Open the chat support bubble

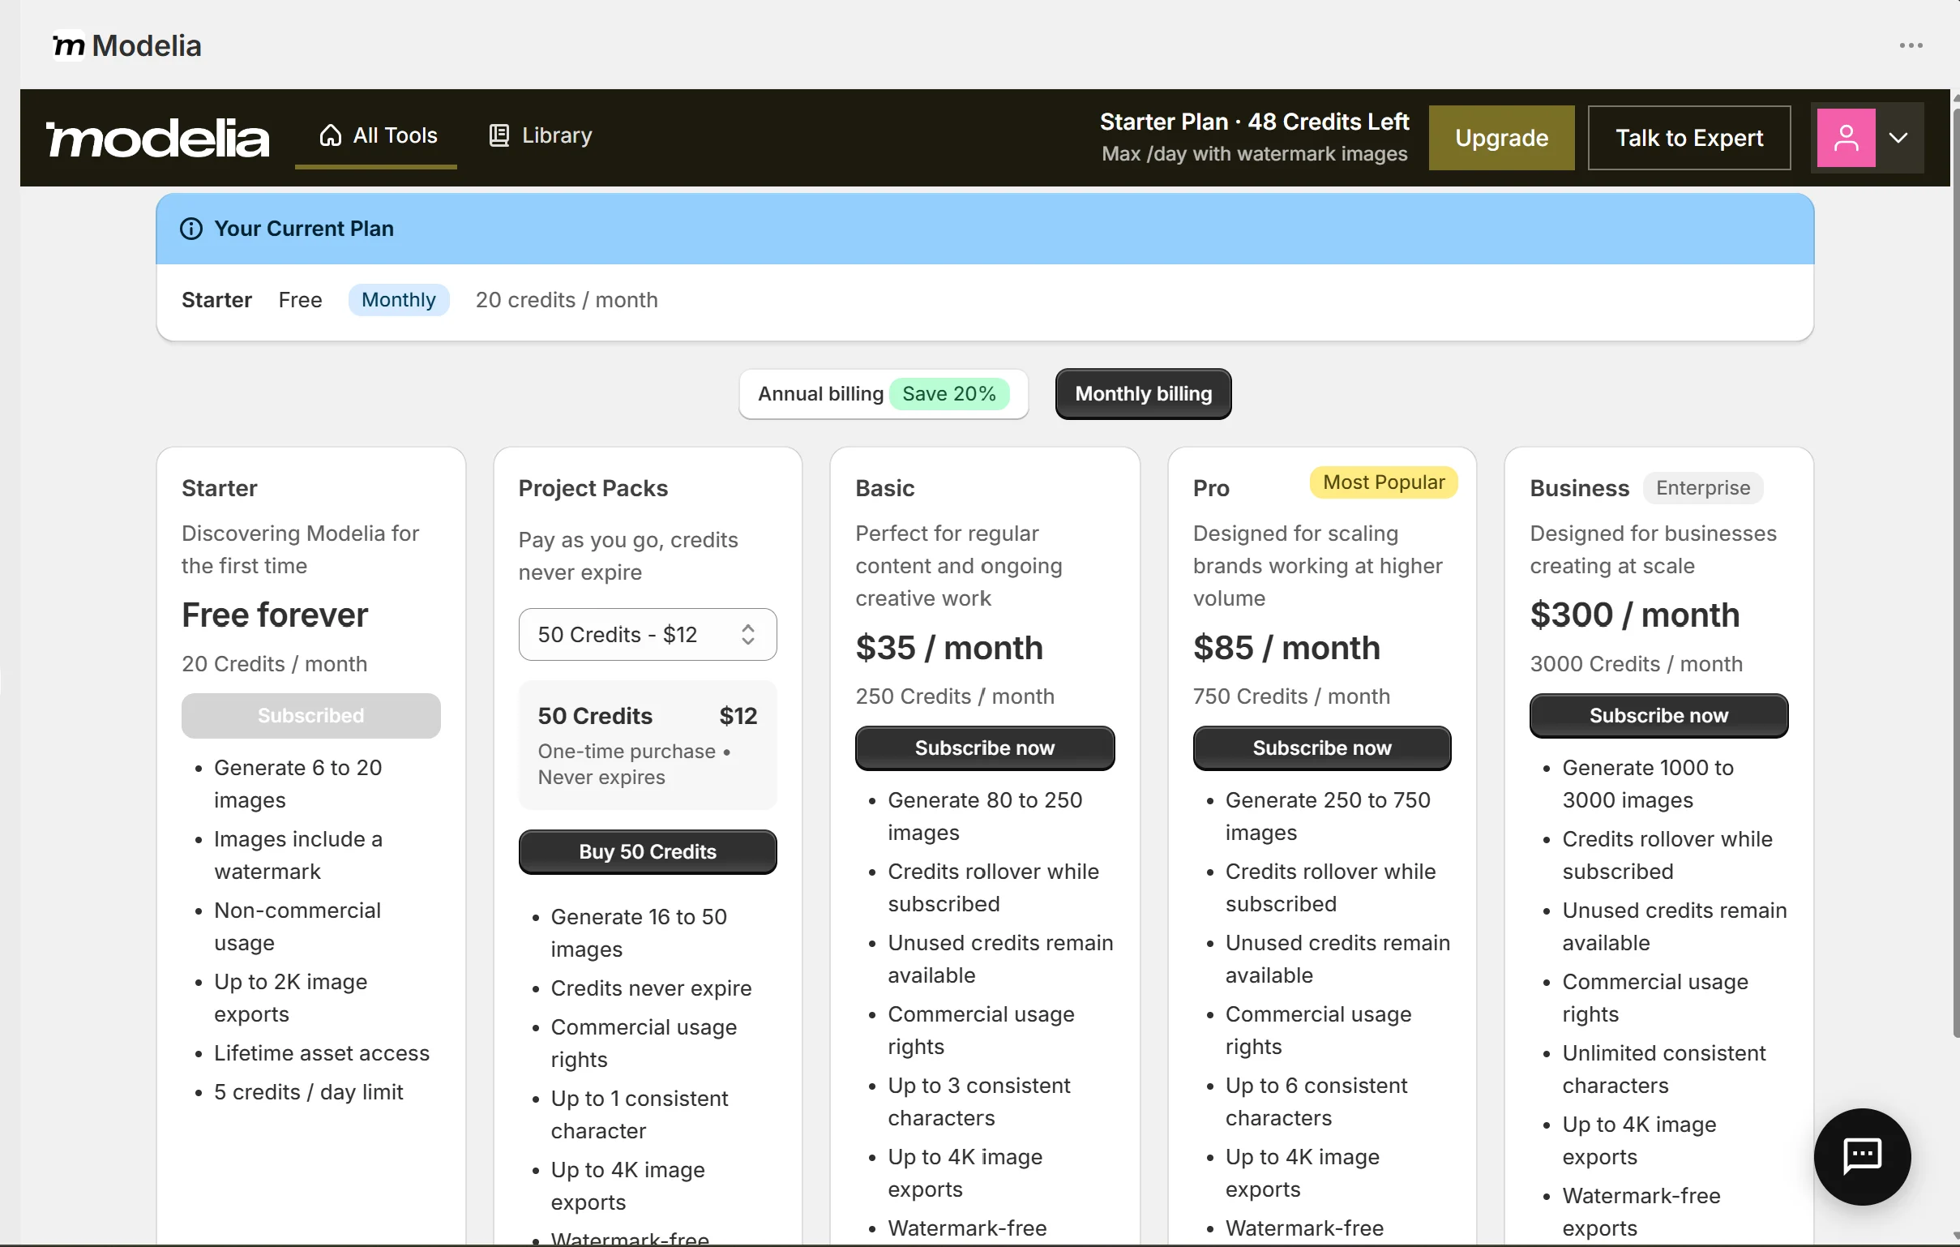click(1861, 1156)
